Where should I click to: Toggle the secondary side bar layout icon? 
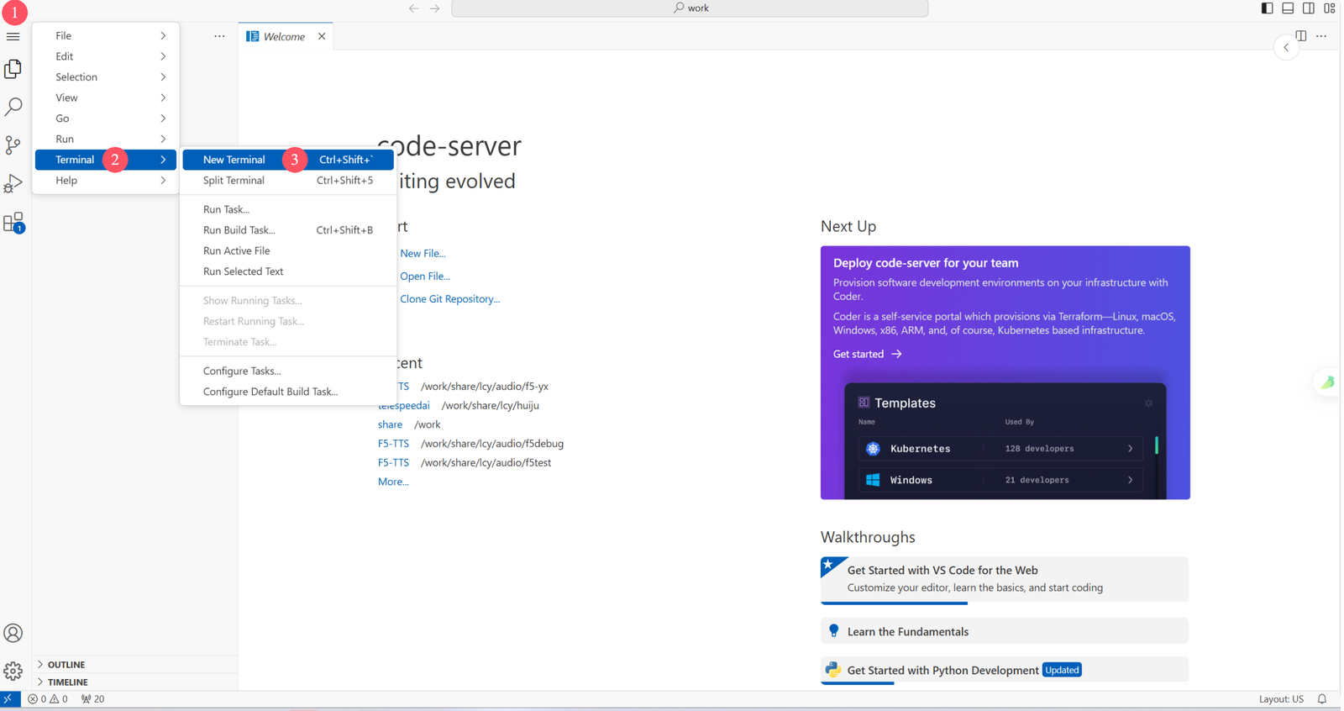1309,8
